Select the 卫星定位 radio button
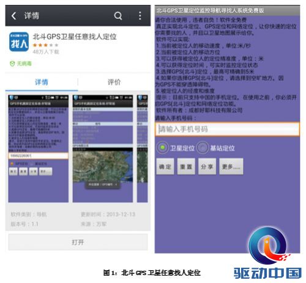This screenshot has height=283, width=306. [162, 147]
